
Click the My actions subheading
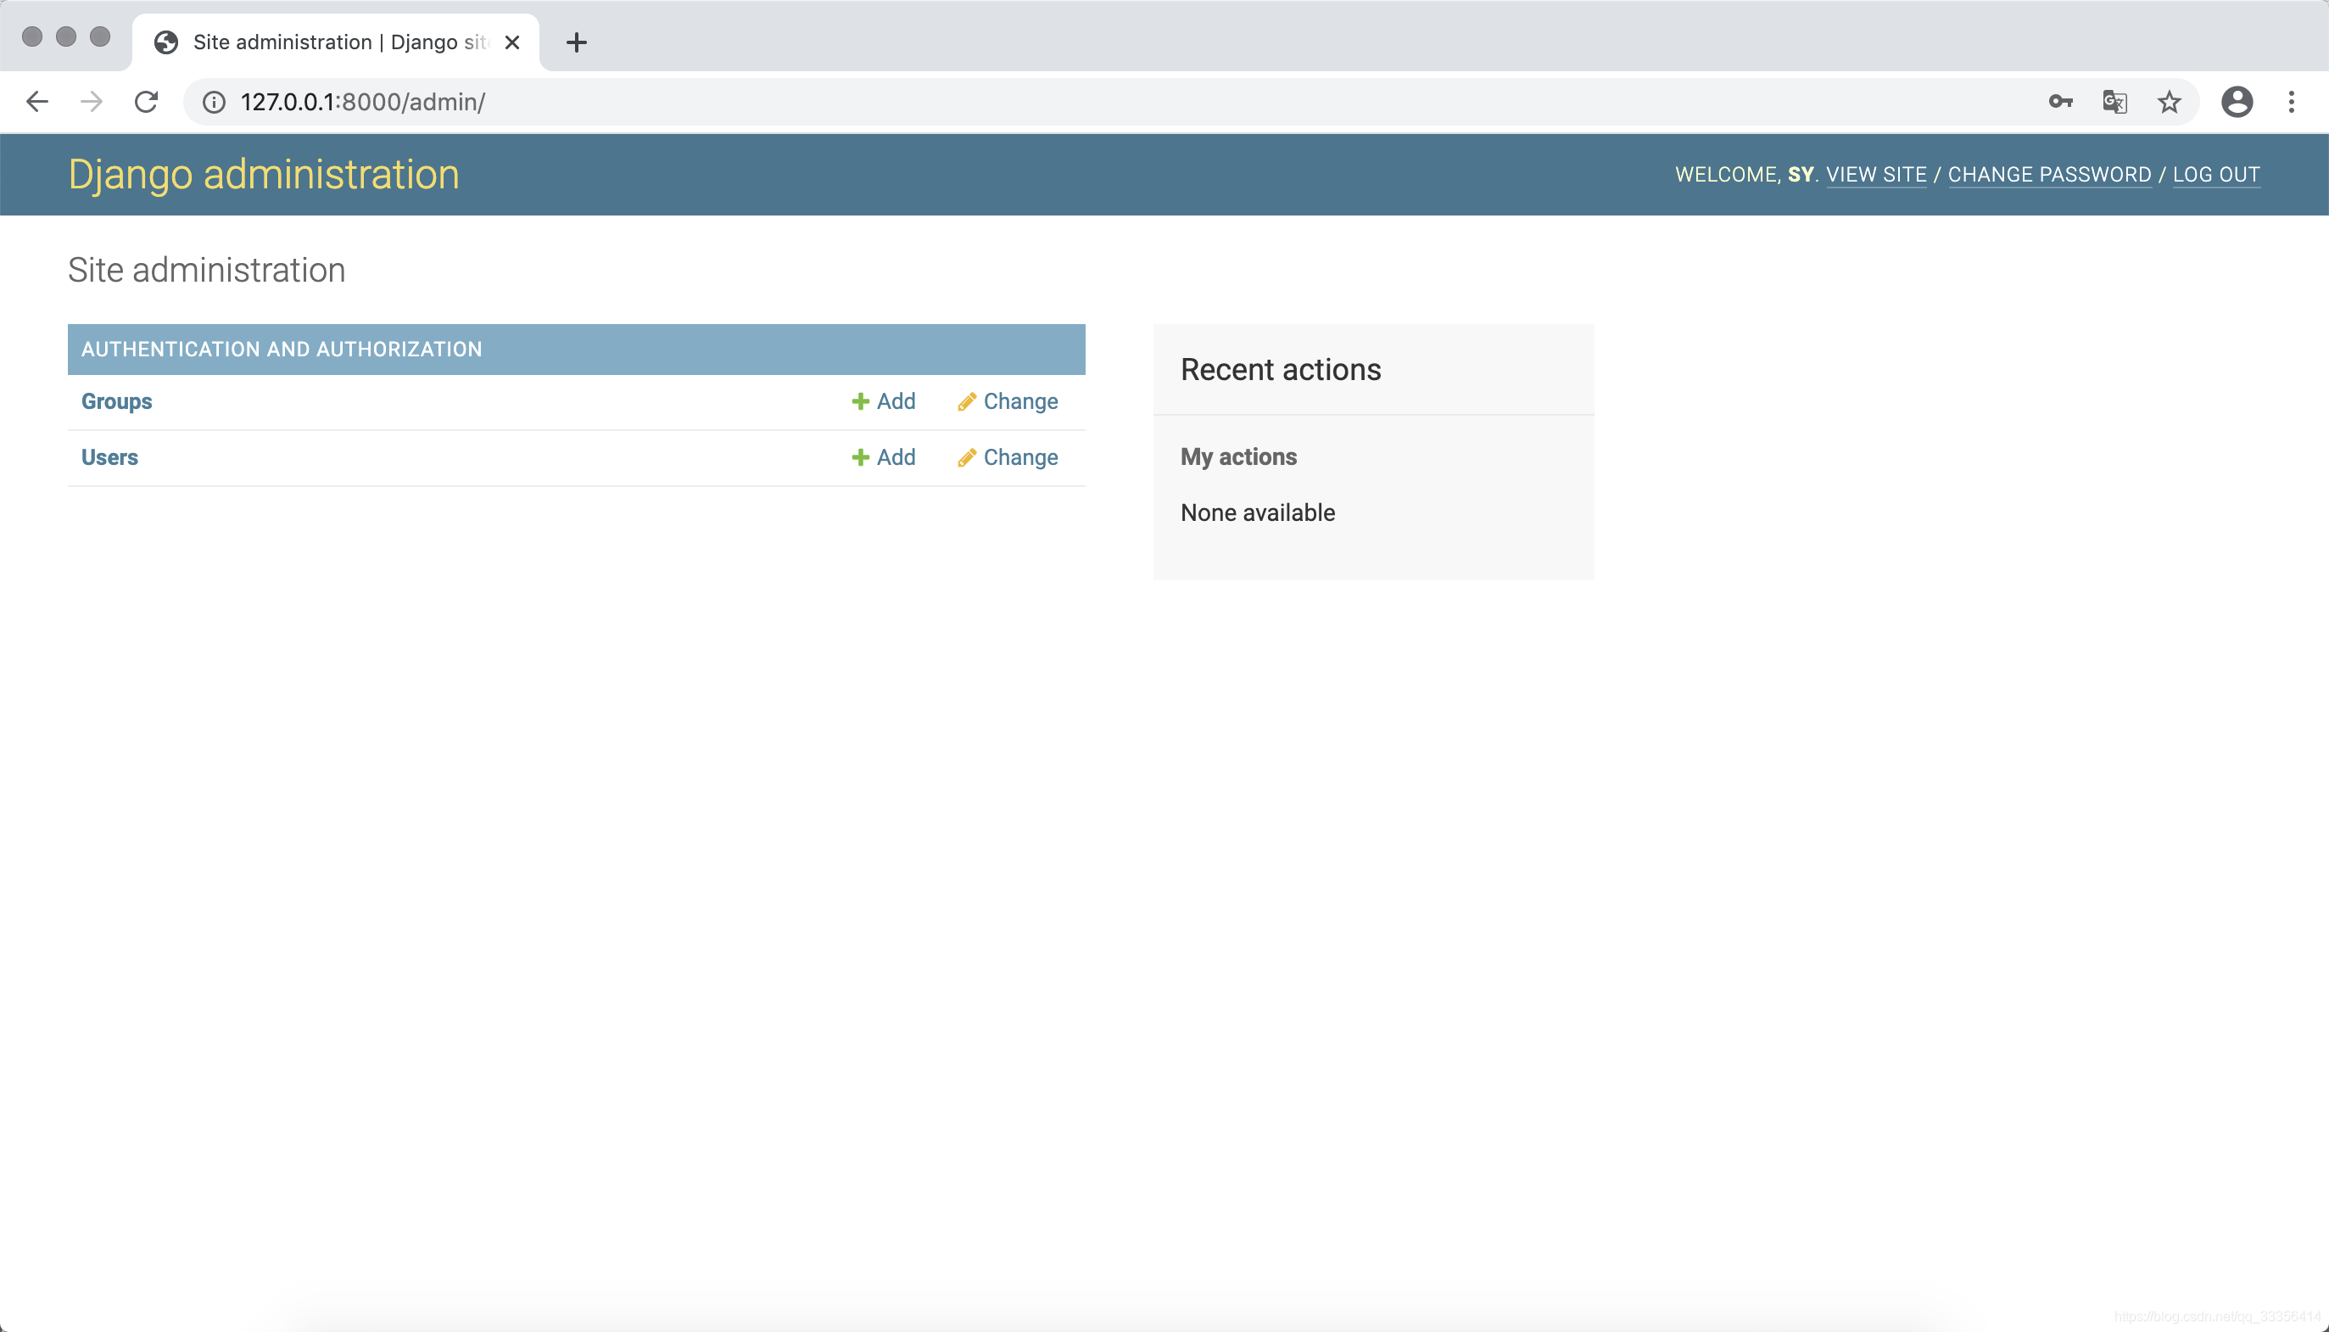[x=1238, y=456]
